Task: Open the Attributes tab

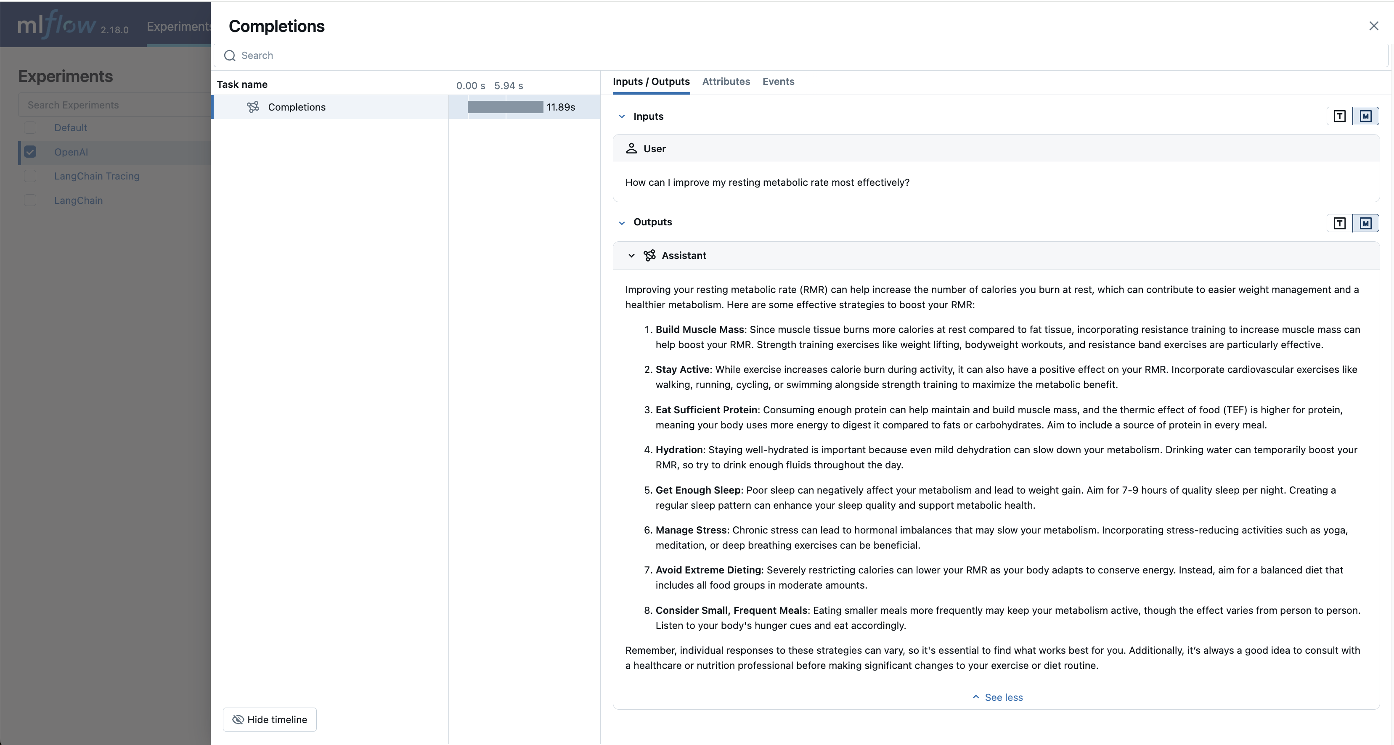Action: click(x=726, y=82)
